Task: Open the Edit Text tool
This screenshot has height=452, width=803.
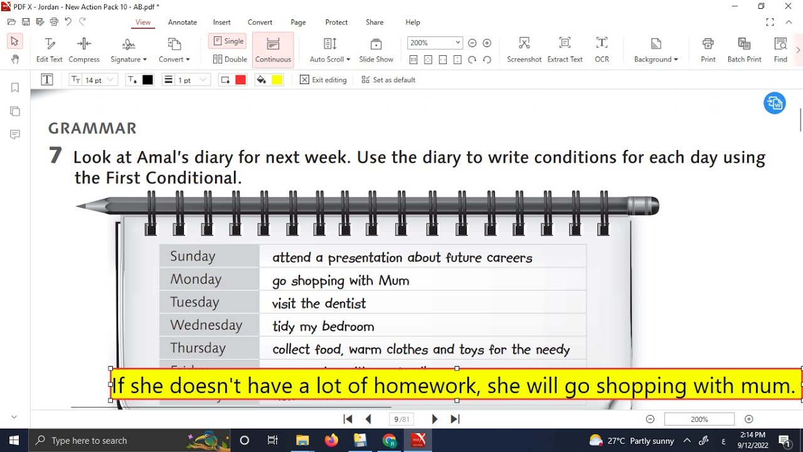Action: coord(50,50)
